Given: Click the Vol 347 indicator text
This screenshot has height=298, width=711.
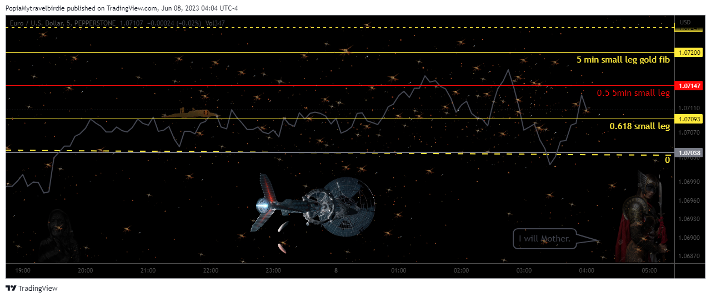Looking at the screenshot, I should pos(216,23).
